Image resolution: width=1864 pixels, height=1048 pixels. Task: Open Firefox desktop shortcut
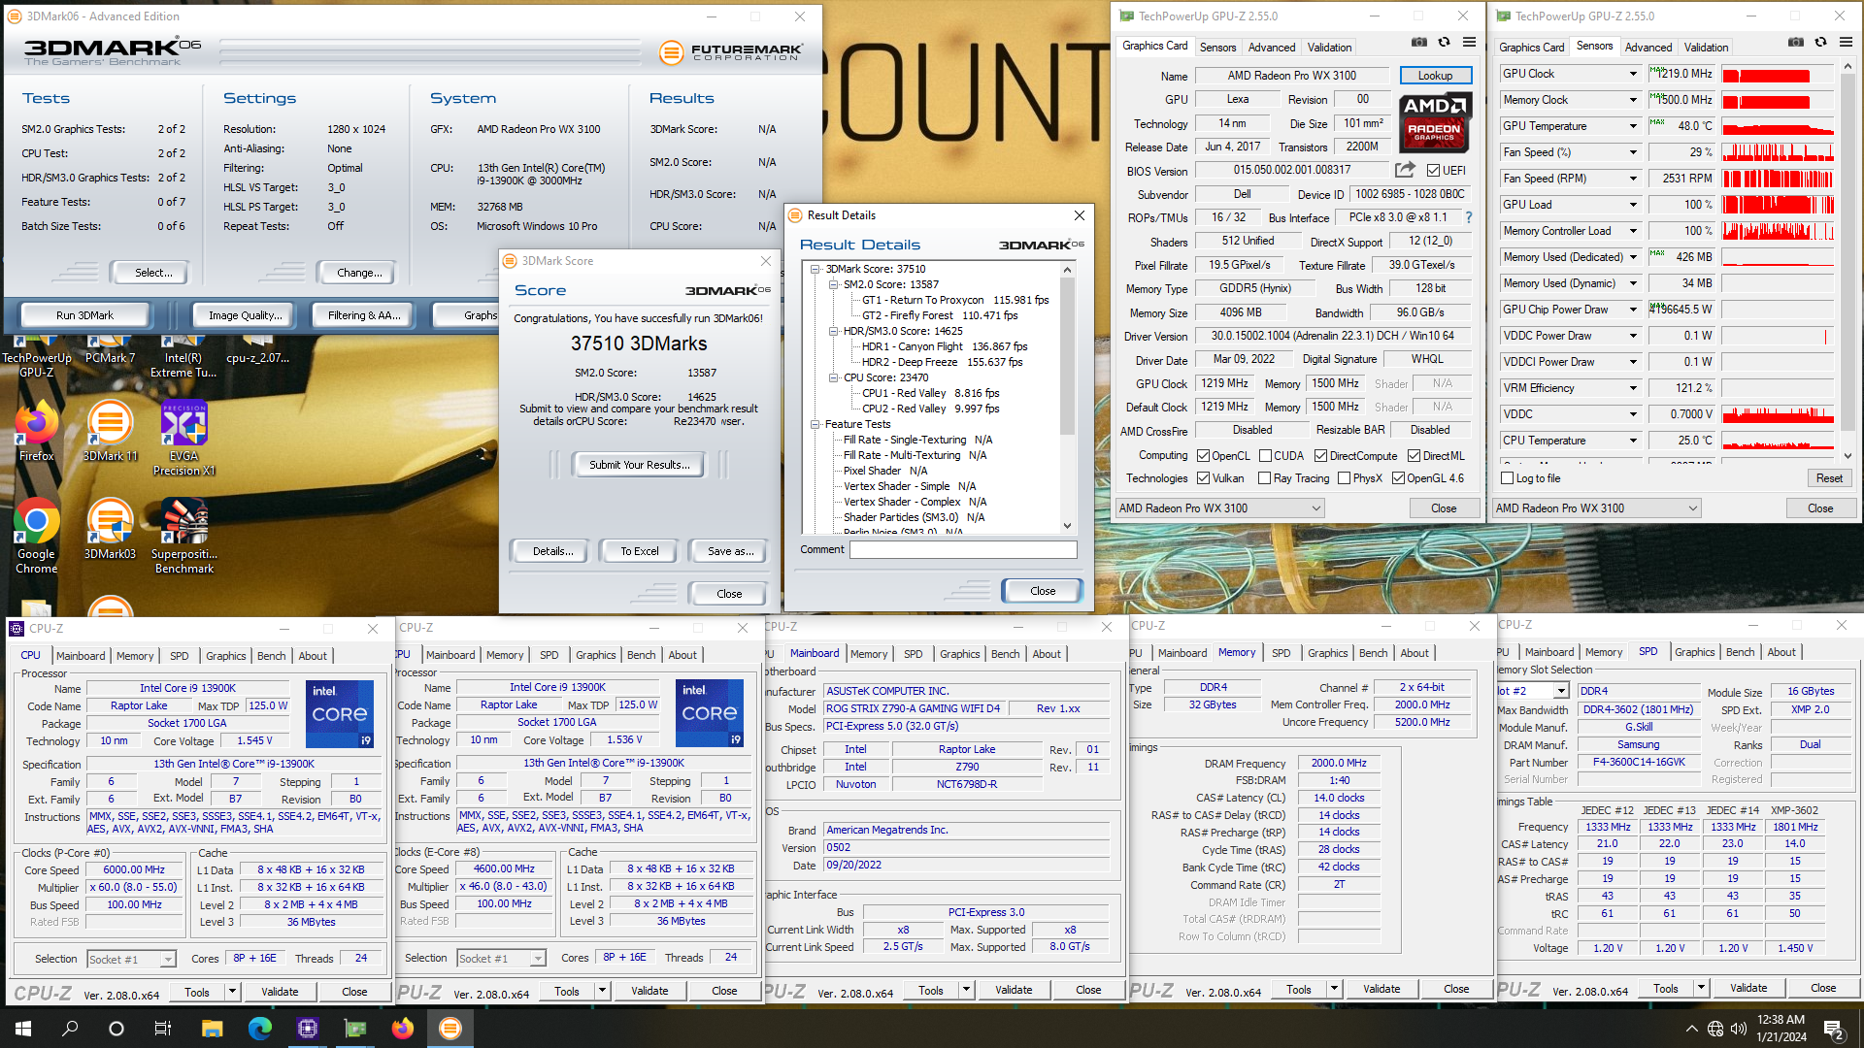(x=37, y=433)
